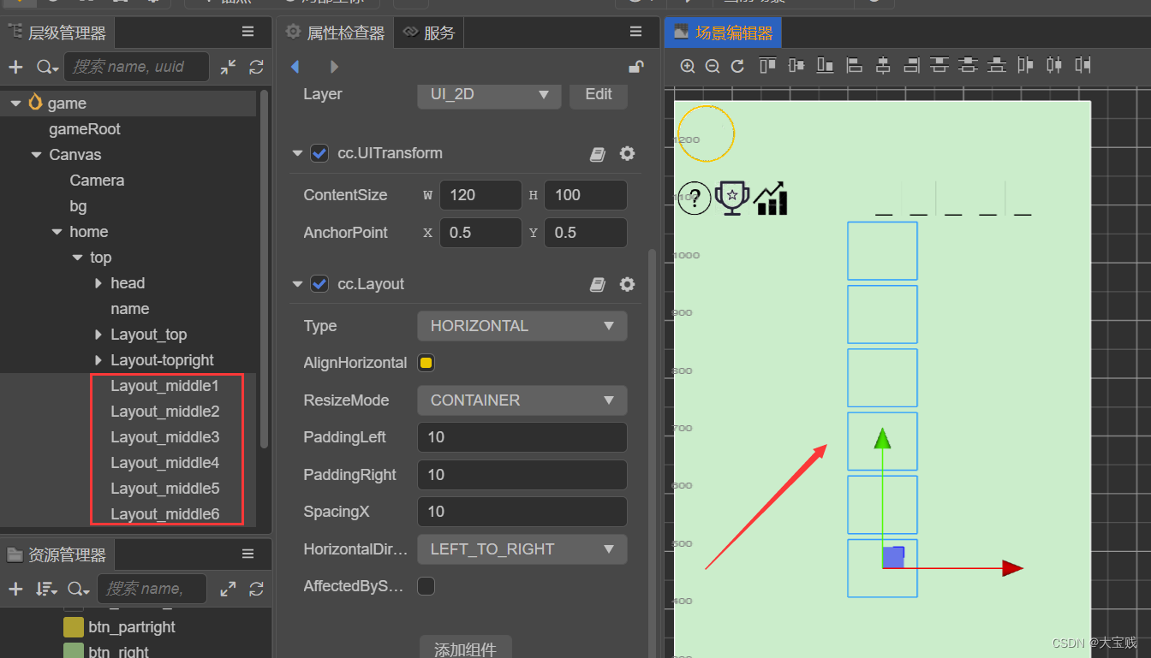Click the zoom in icon in scene editor
The image size is (1151, 658).
pyautogui.click(x=687, y=66)
